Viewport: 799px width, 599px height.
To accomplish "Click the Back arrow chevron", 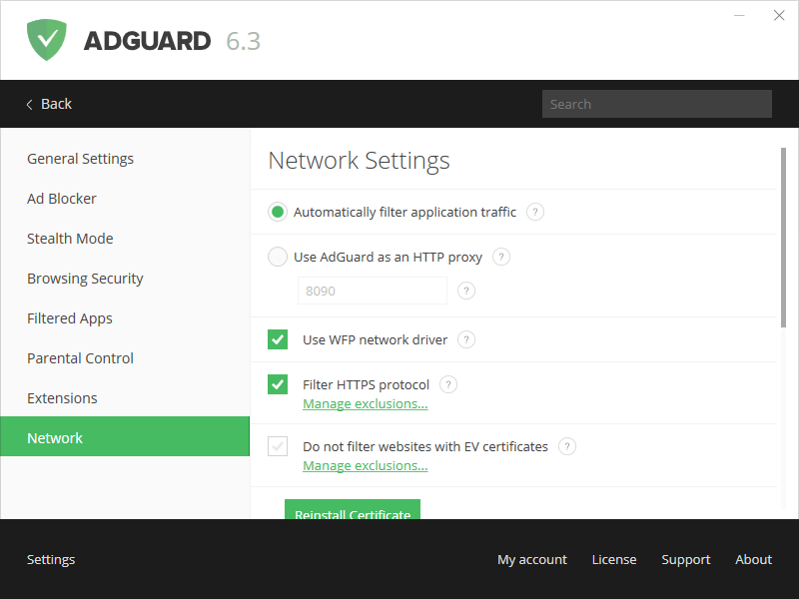I will [29, 104].
